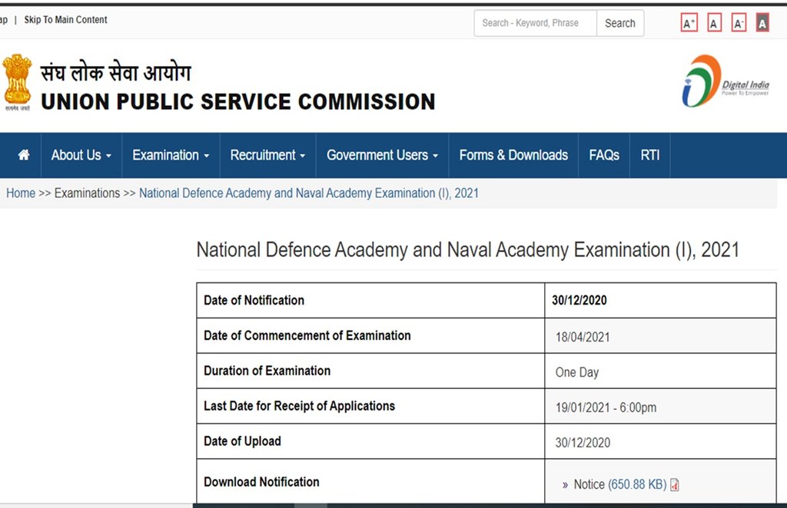
Task: Open the Forms & Downloads menu item
Action: (513, 155)
